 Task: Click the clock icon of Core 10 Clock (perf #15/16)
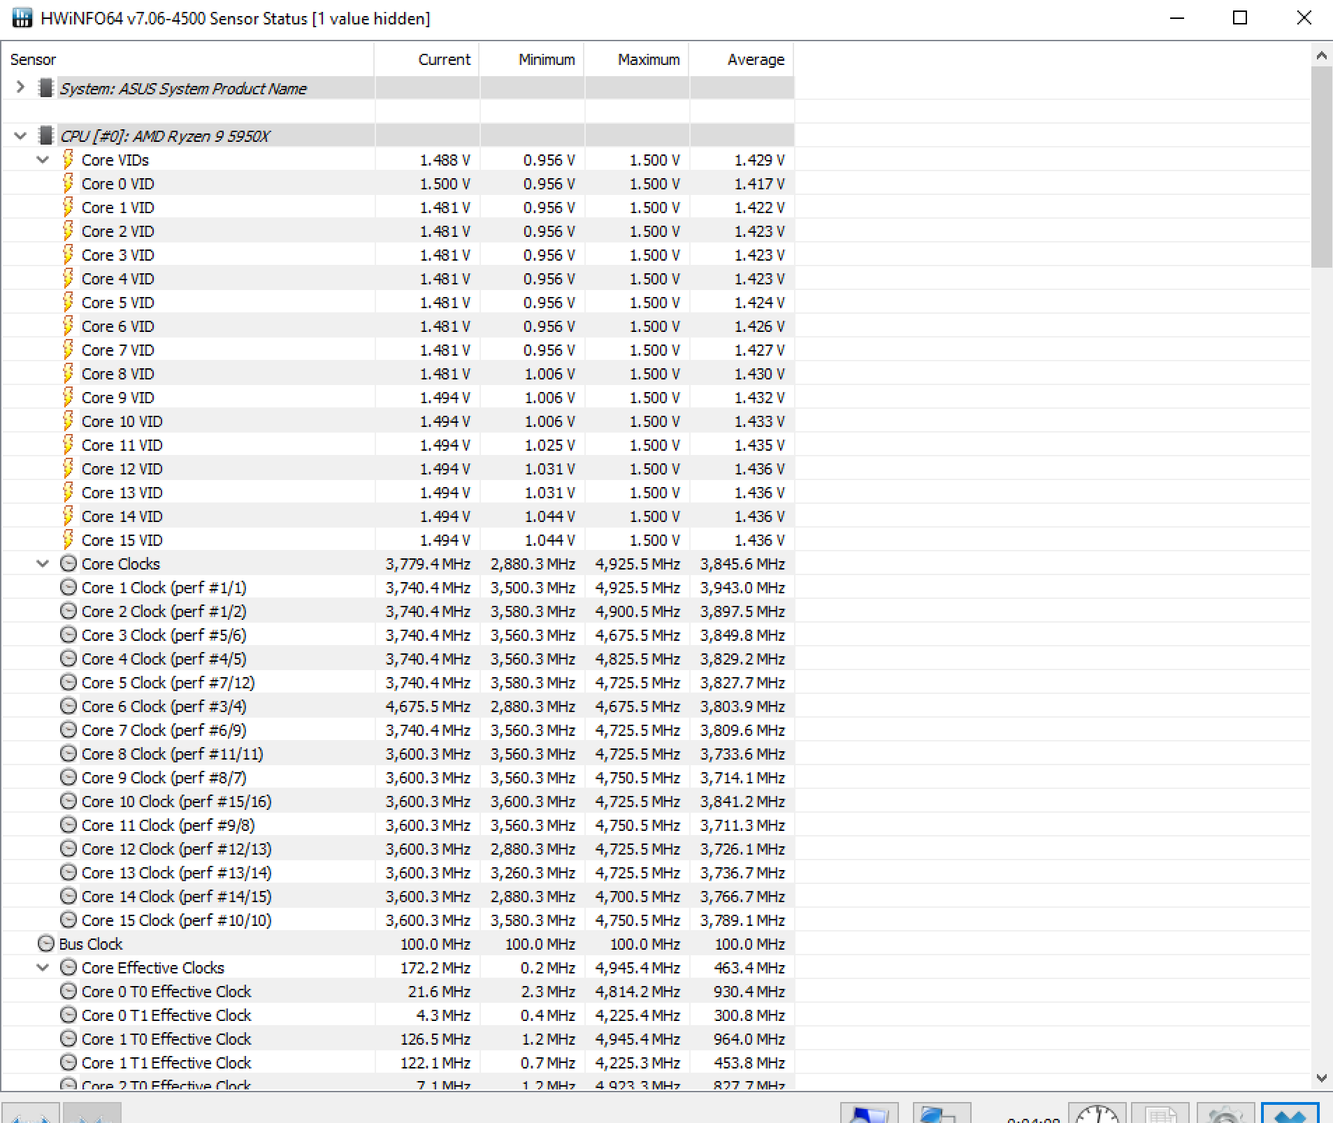(69, 801)
